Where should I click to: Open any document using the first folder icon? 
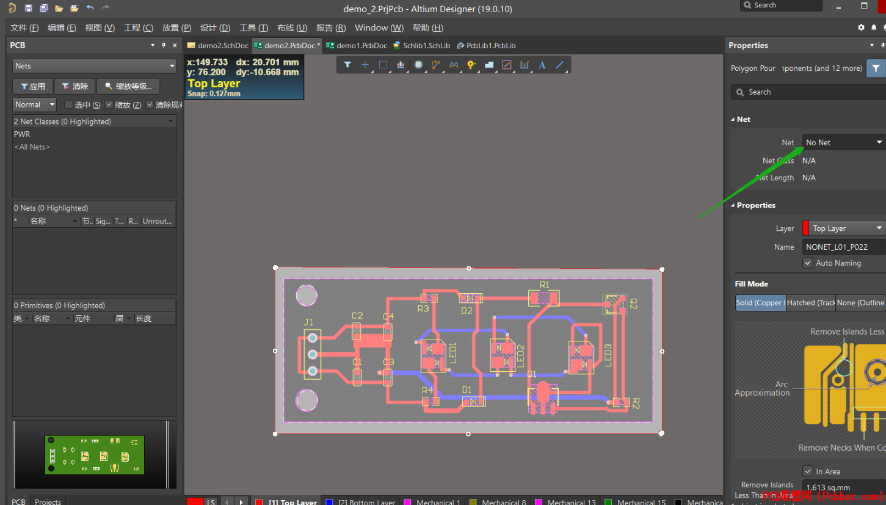(x=59, y=8)
